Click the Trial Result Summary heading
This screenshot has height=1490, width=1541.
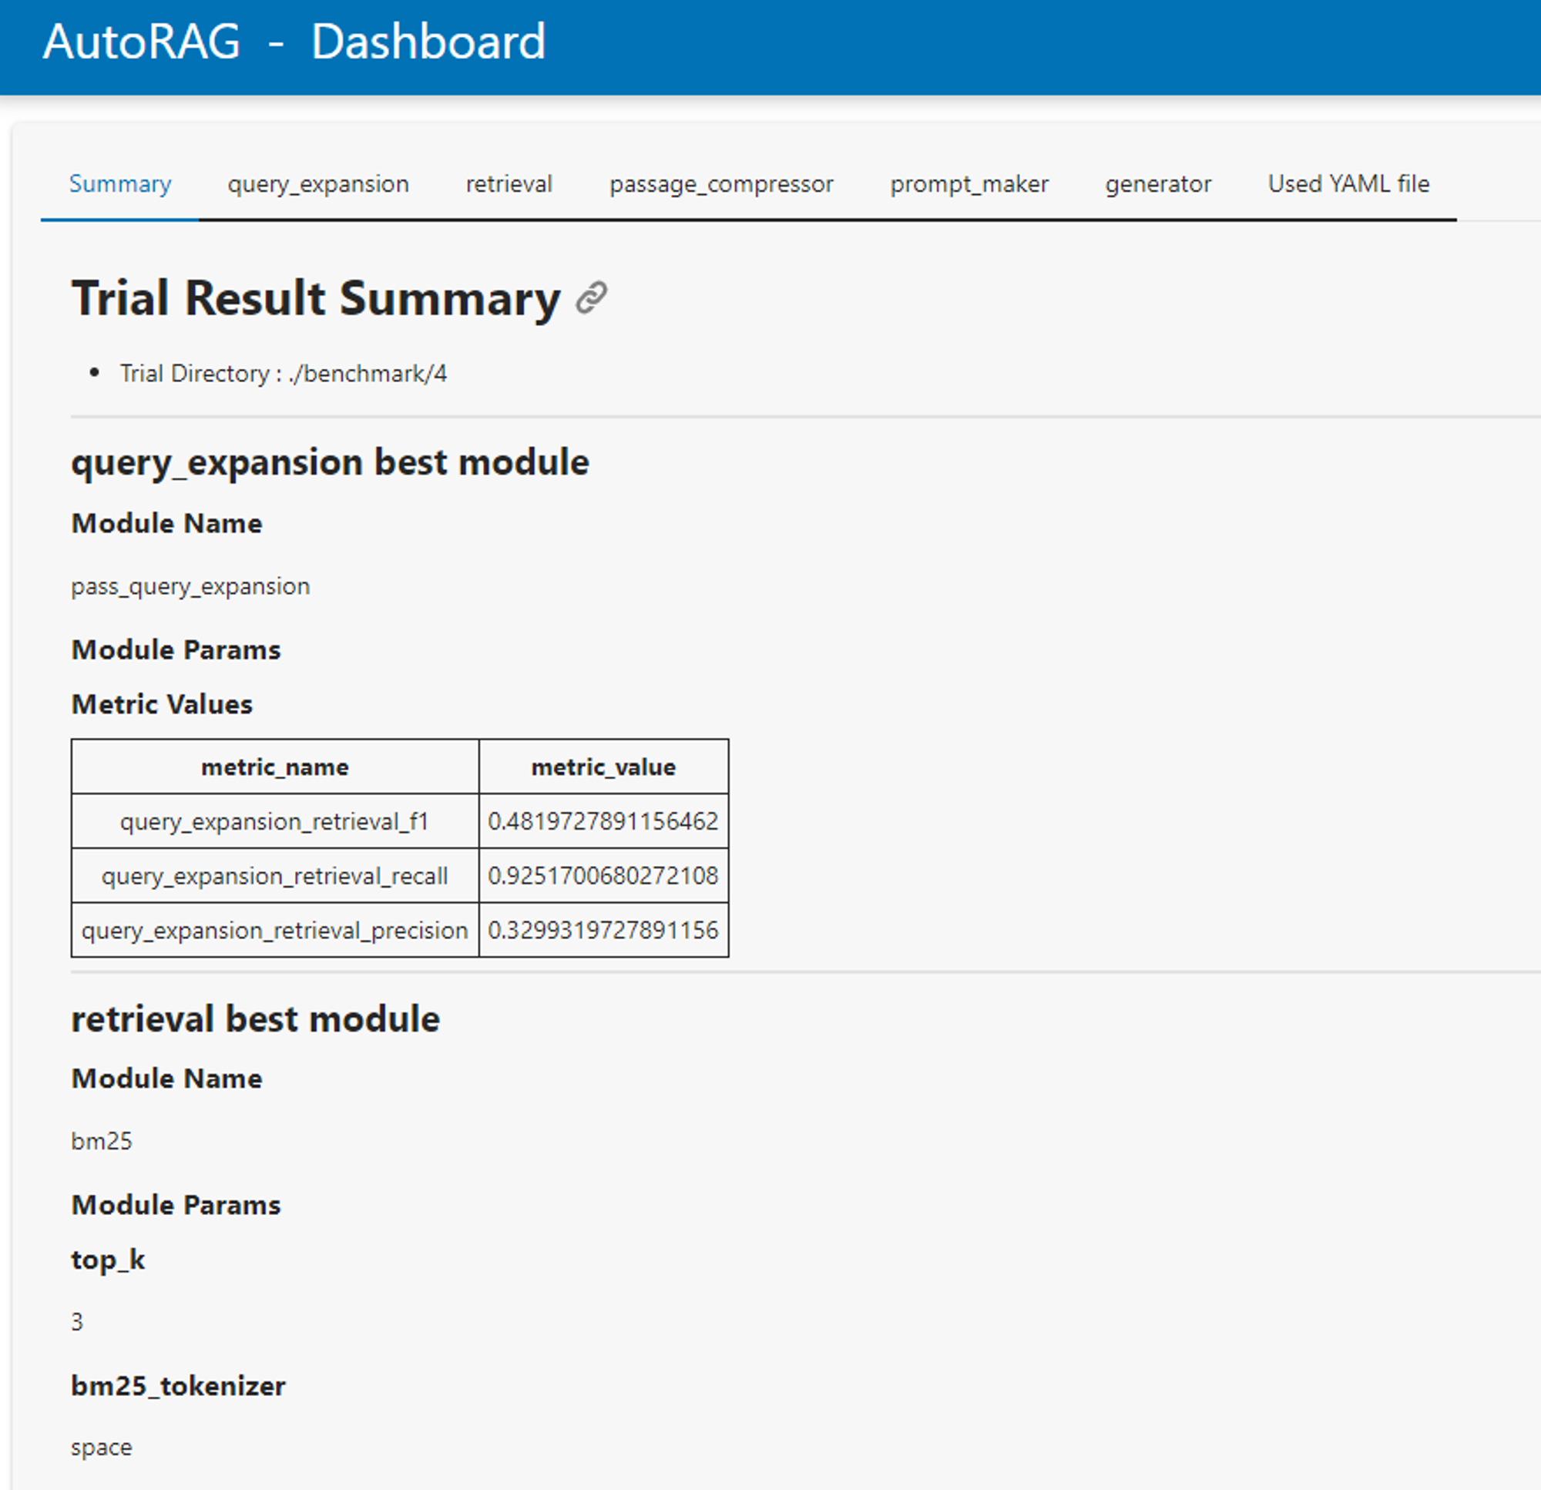tap(316, 299)
